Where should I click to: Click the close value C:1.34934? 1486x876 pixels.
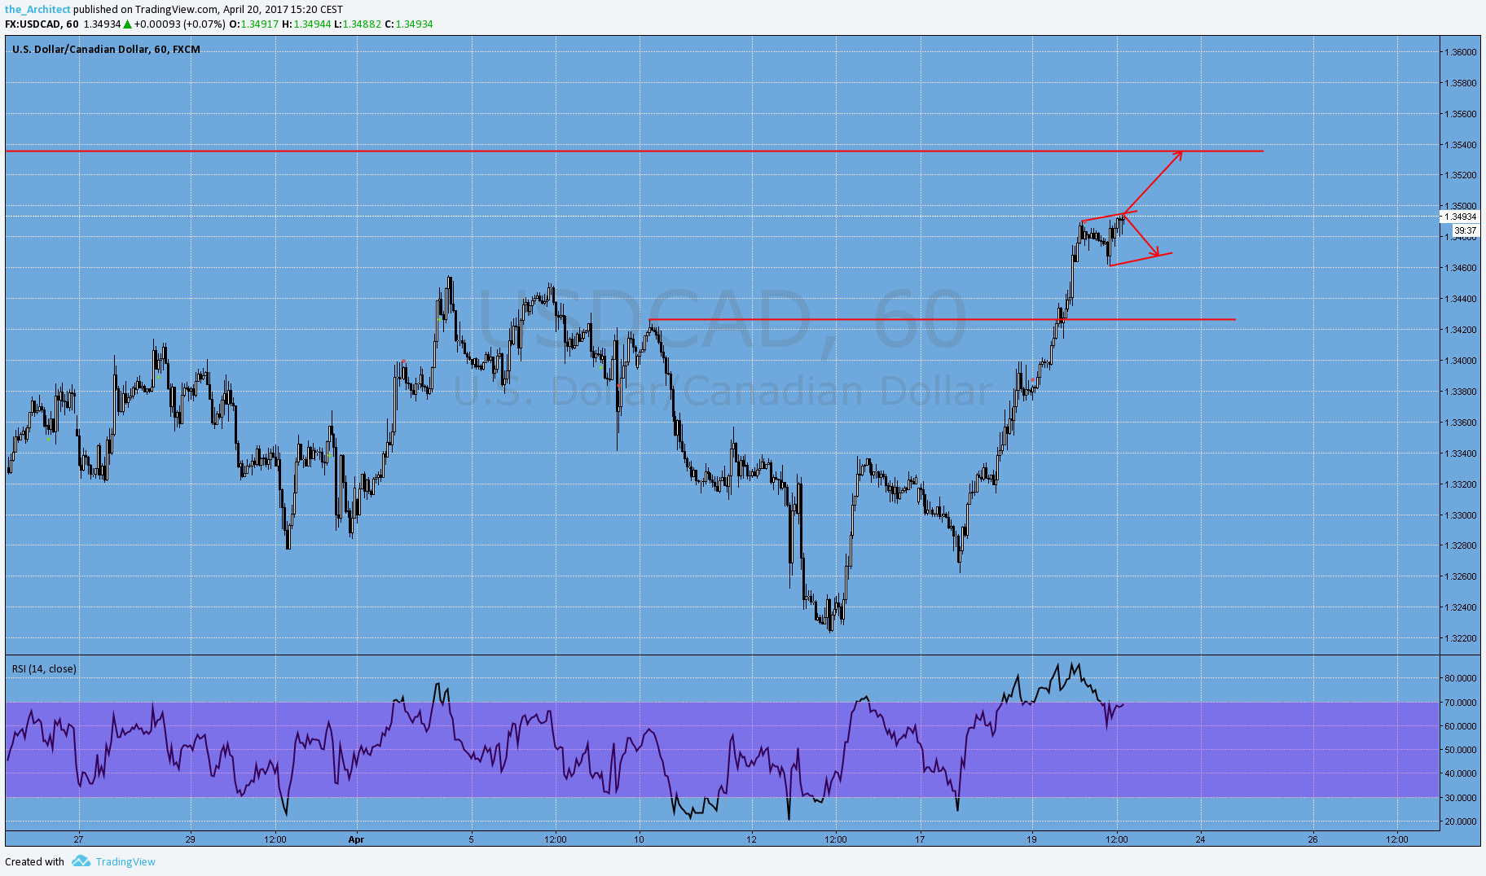pyautogui.click(x=409, y=24)
